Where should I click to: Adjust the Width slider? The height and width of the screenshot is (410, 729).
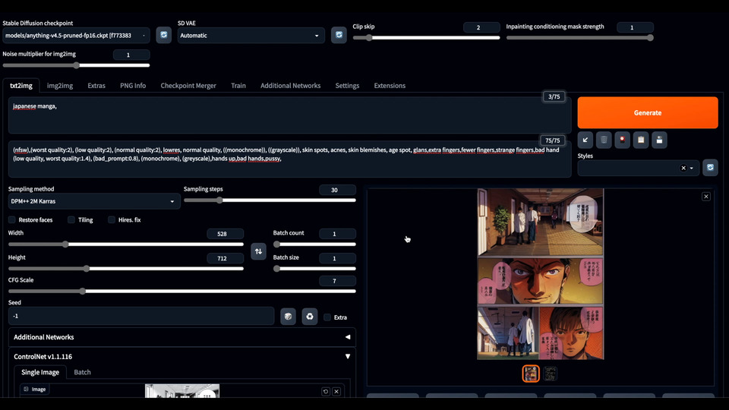126,244
